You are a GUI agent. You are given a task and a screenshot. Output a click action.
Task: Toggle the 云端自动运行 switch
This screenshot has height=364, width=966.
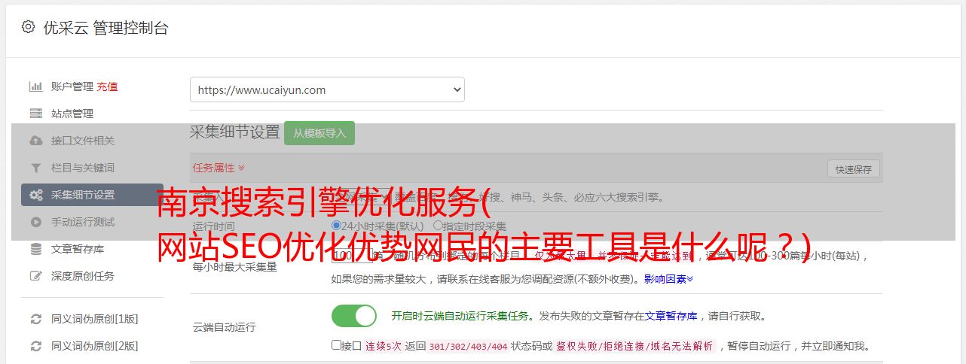coord(354,316)
